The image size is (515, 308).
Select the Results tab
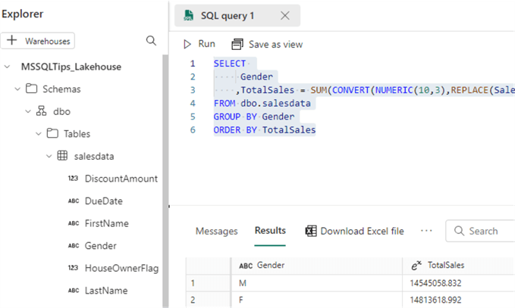tap(270, 231)
